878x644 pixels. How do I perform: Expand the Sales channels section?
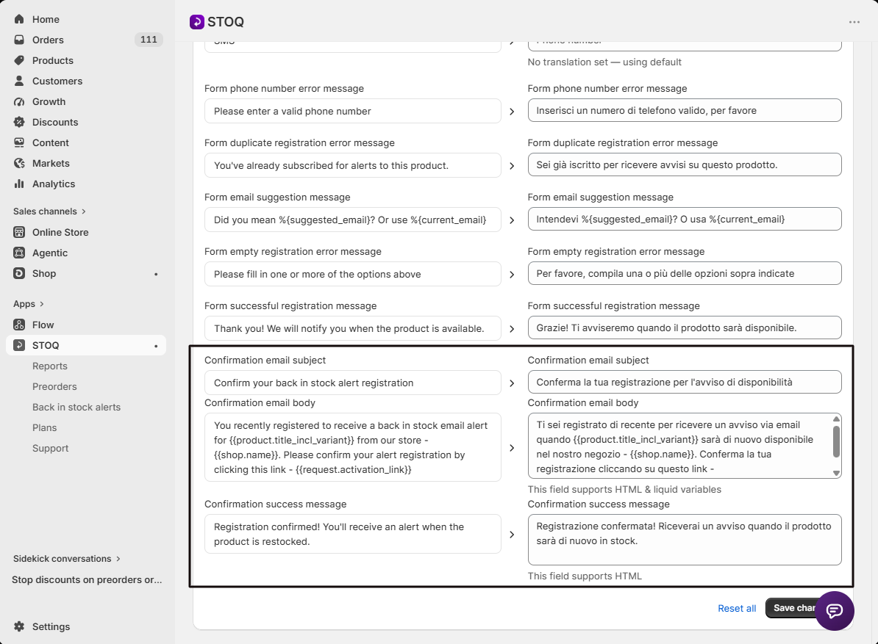click(50, 211)
